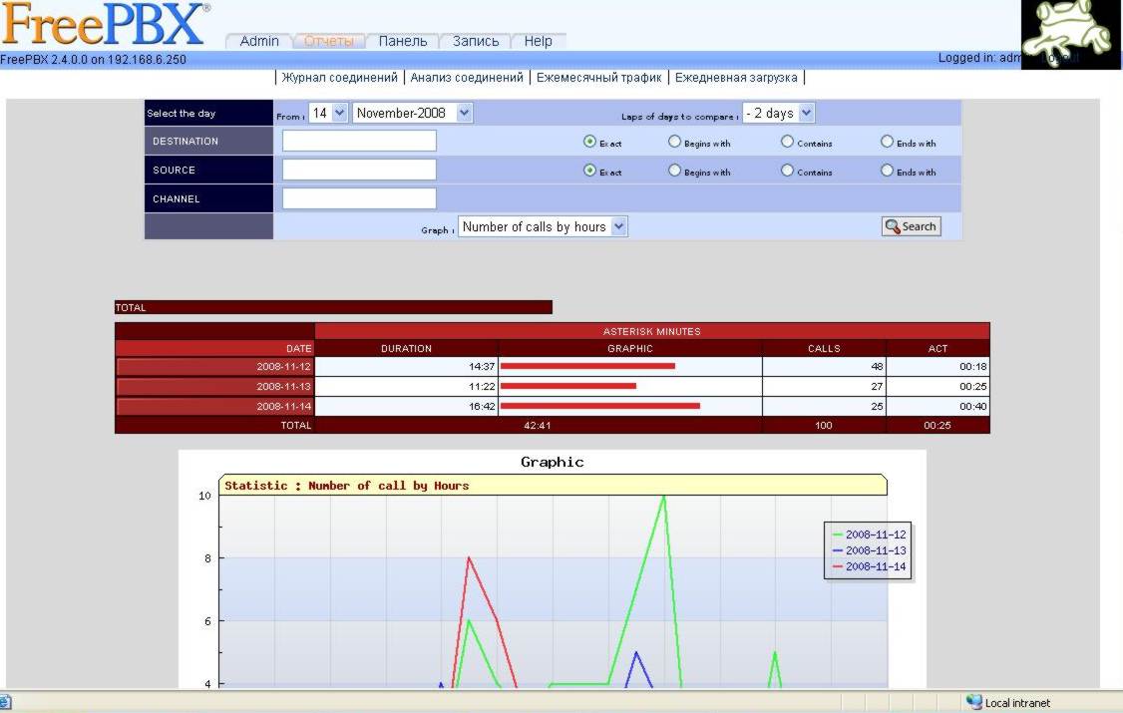The height and width of the screenshot is (713, 1123).
Task: Open the Запись tab
Action: coord(476,41)
